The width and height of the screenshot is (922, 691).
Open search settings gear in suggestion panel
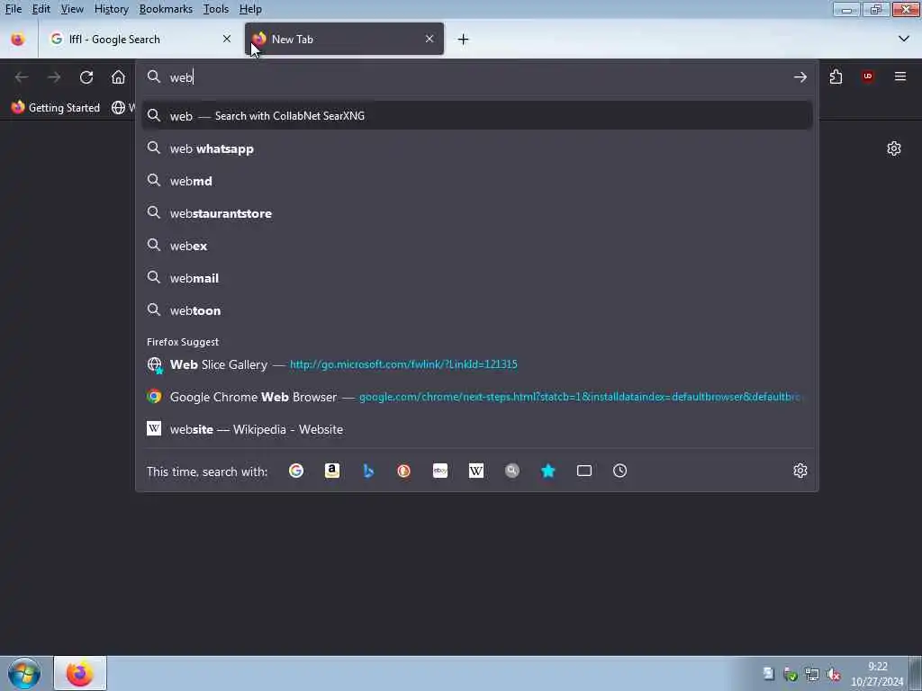point(800,471)
